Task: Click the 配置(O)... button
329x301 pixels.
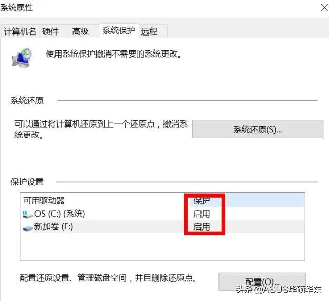Action: (x=262, y=281)
